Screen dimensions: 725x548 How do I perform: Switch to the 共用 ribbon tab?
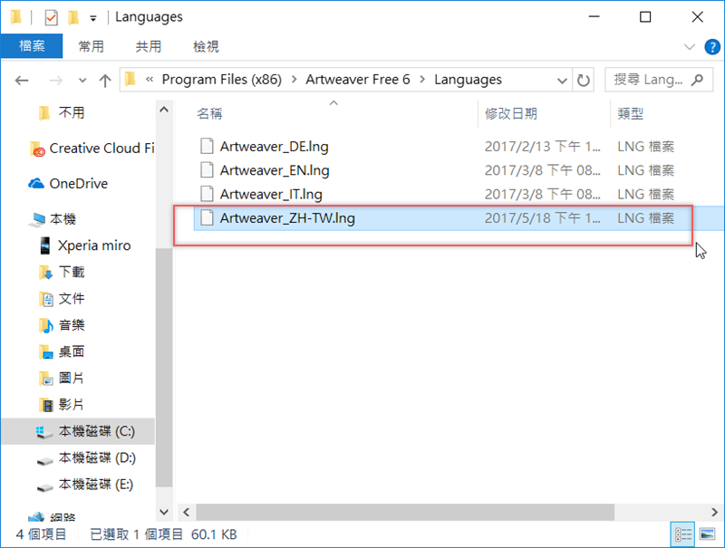coord(149,46)
